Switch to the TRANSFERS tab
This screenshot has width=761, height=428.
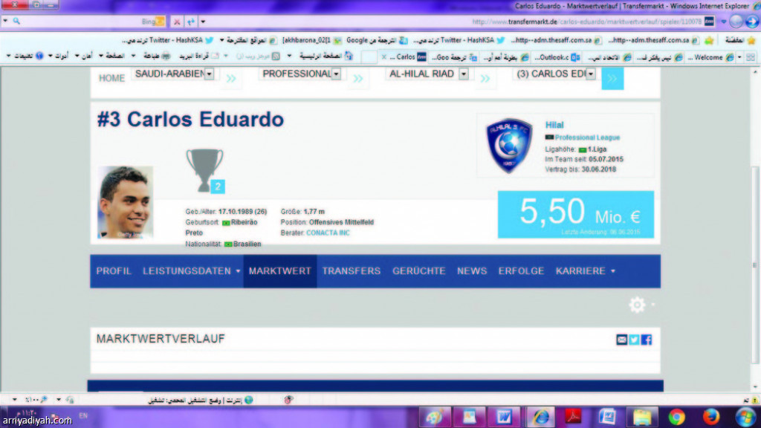[x=352, y=271]
